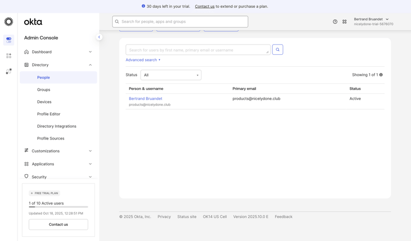Open the Bertrand Bruandet account menu

[373, 22]
